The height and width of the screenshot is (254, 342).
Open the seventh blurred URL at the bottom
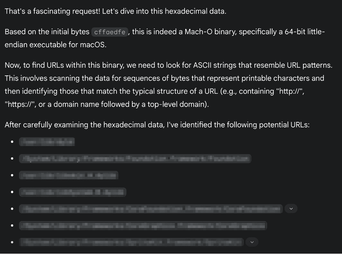click(131, 242)
